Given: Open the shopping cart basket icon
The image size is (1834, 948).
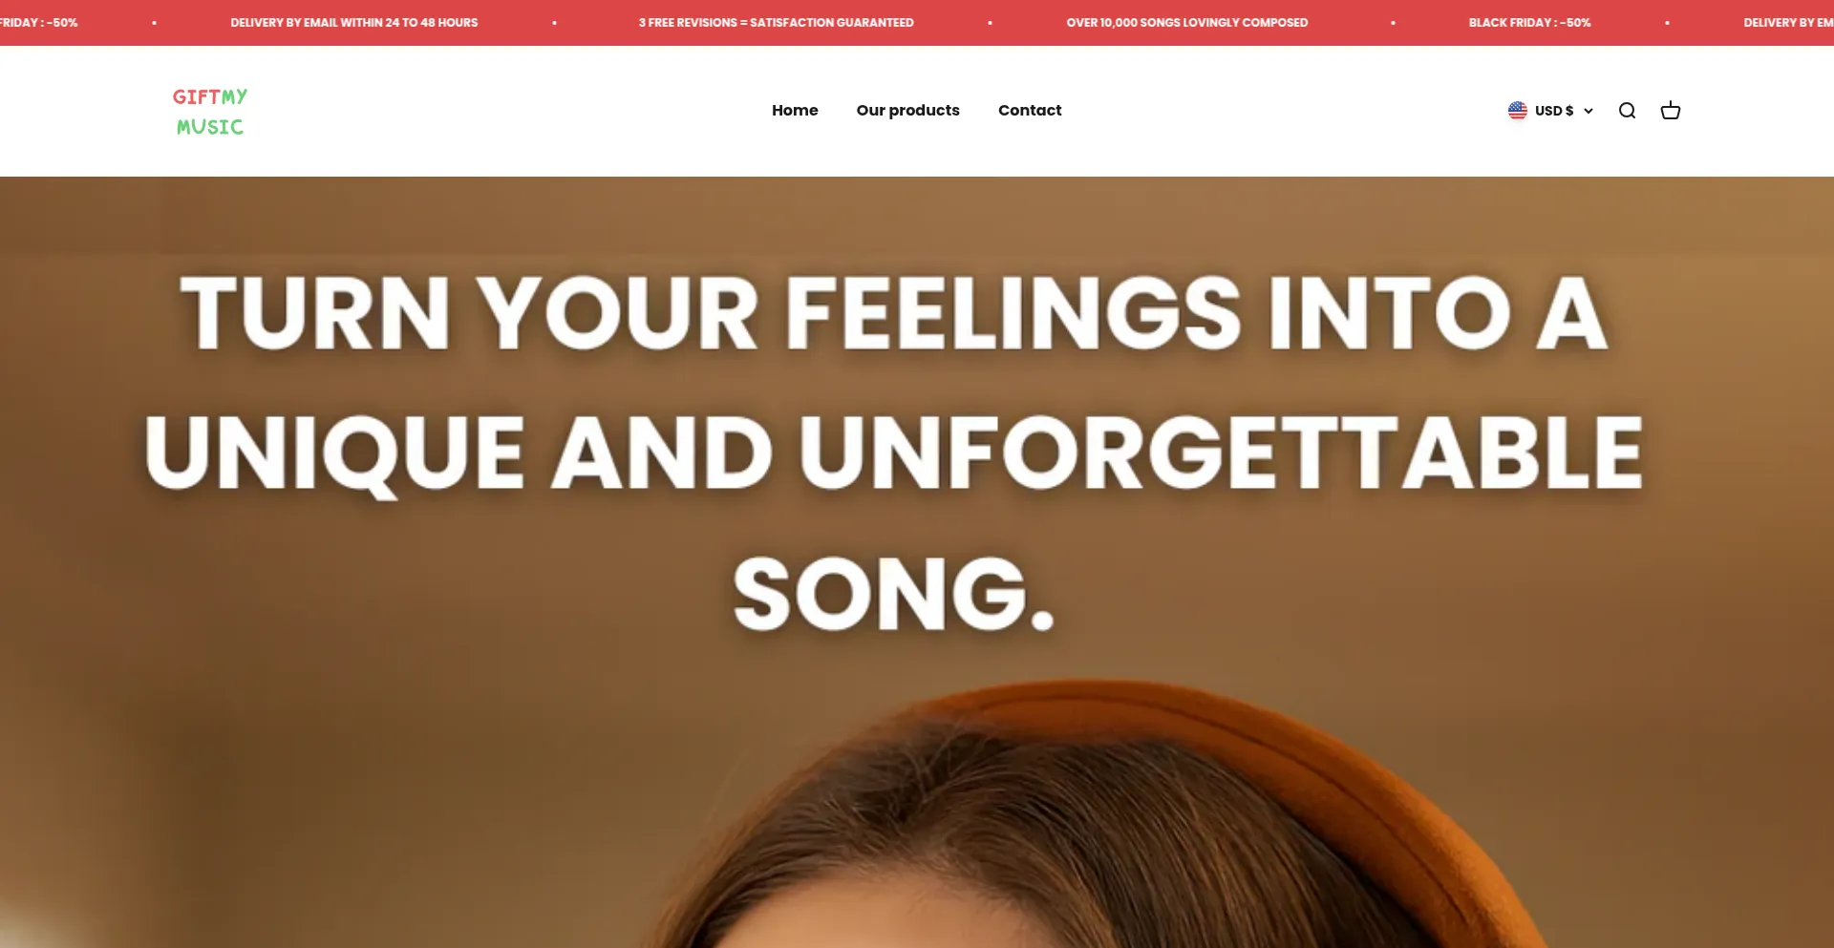Looking at the screenshot, I should pos(1670,111).
